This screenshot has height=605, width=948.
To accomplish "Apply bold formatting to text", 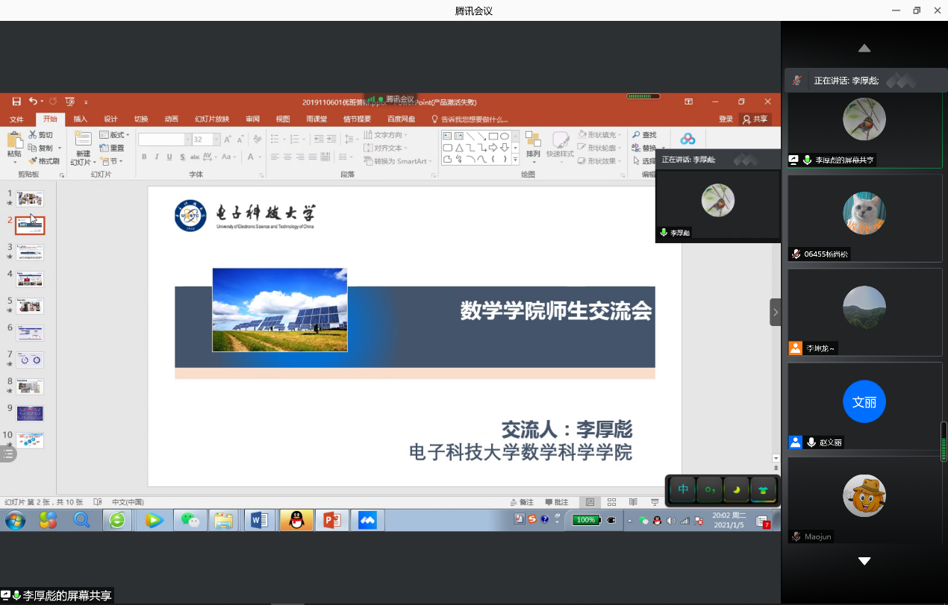I will click(144, 157).
